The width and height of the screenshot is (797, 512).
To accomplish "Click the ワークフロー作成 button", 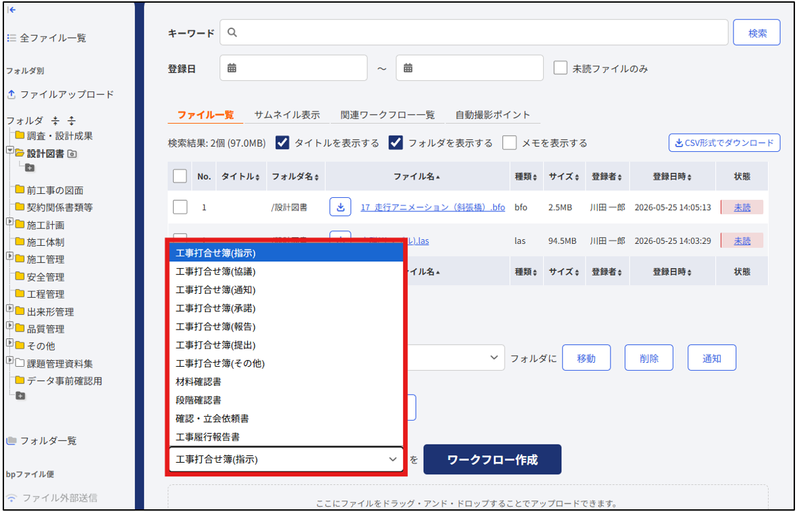I will point(492,459).
